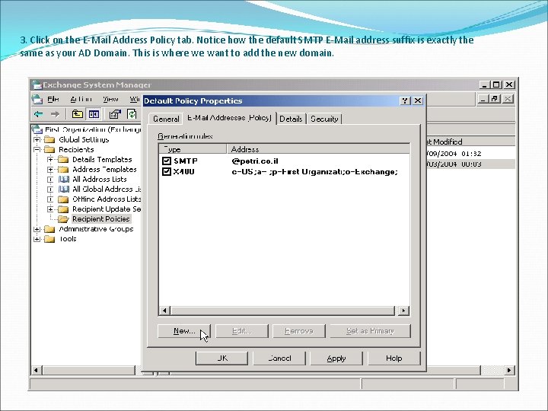Click the All Address Lists book icon
Viewport: 548px width, 411px height.
(x=63, y=180)
